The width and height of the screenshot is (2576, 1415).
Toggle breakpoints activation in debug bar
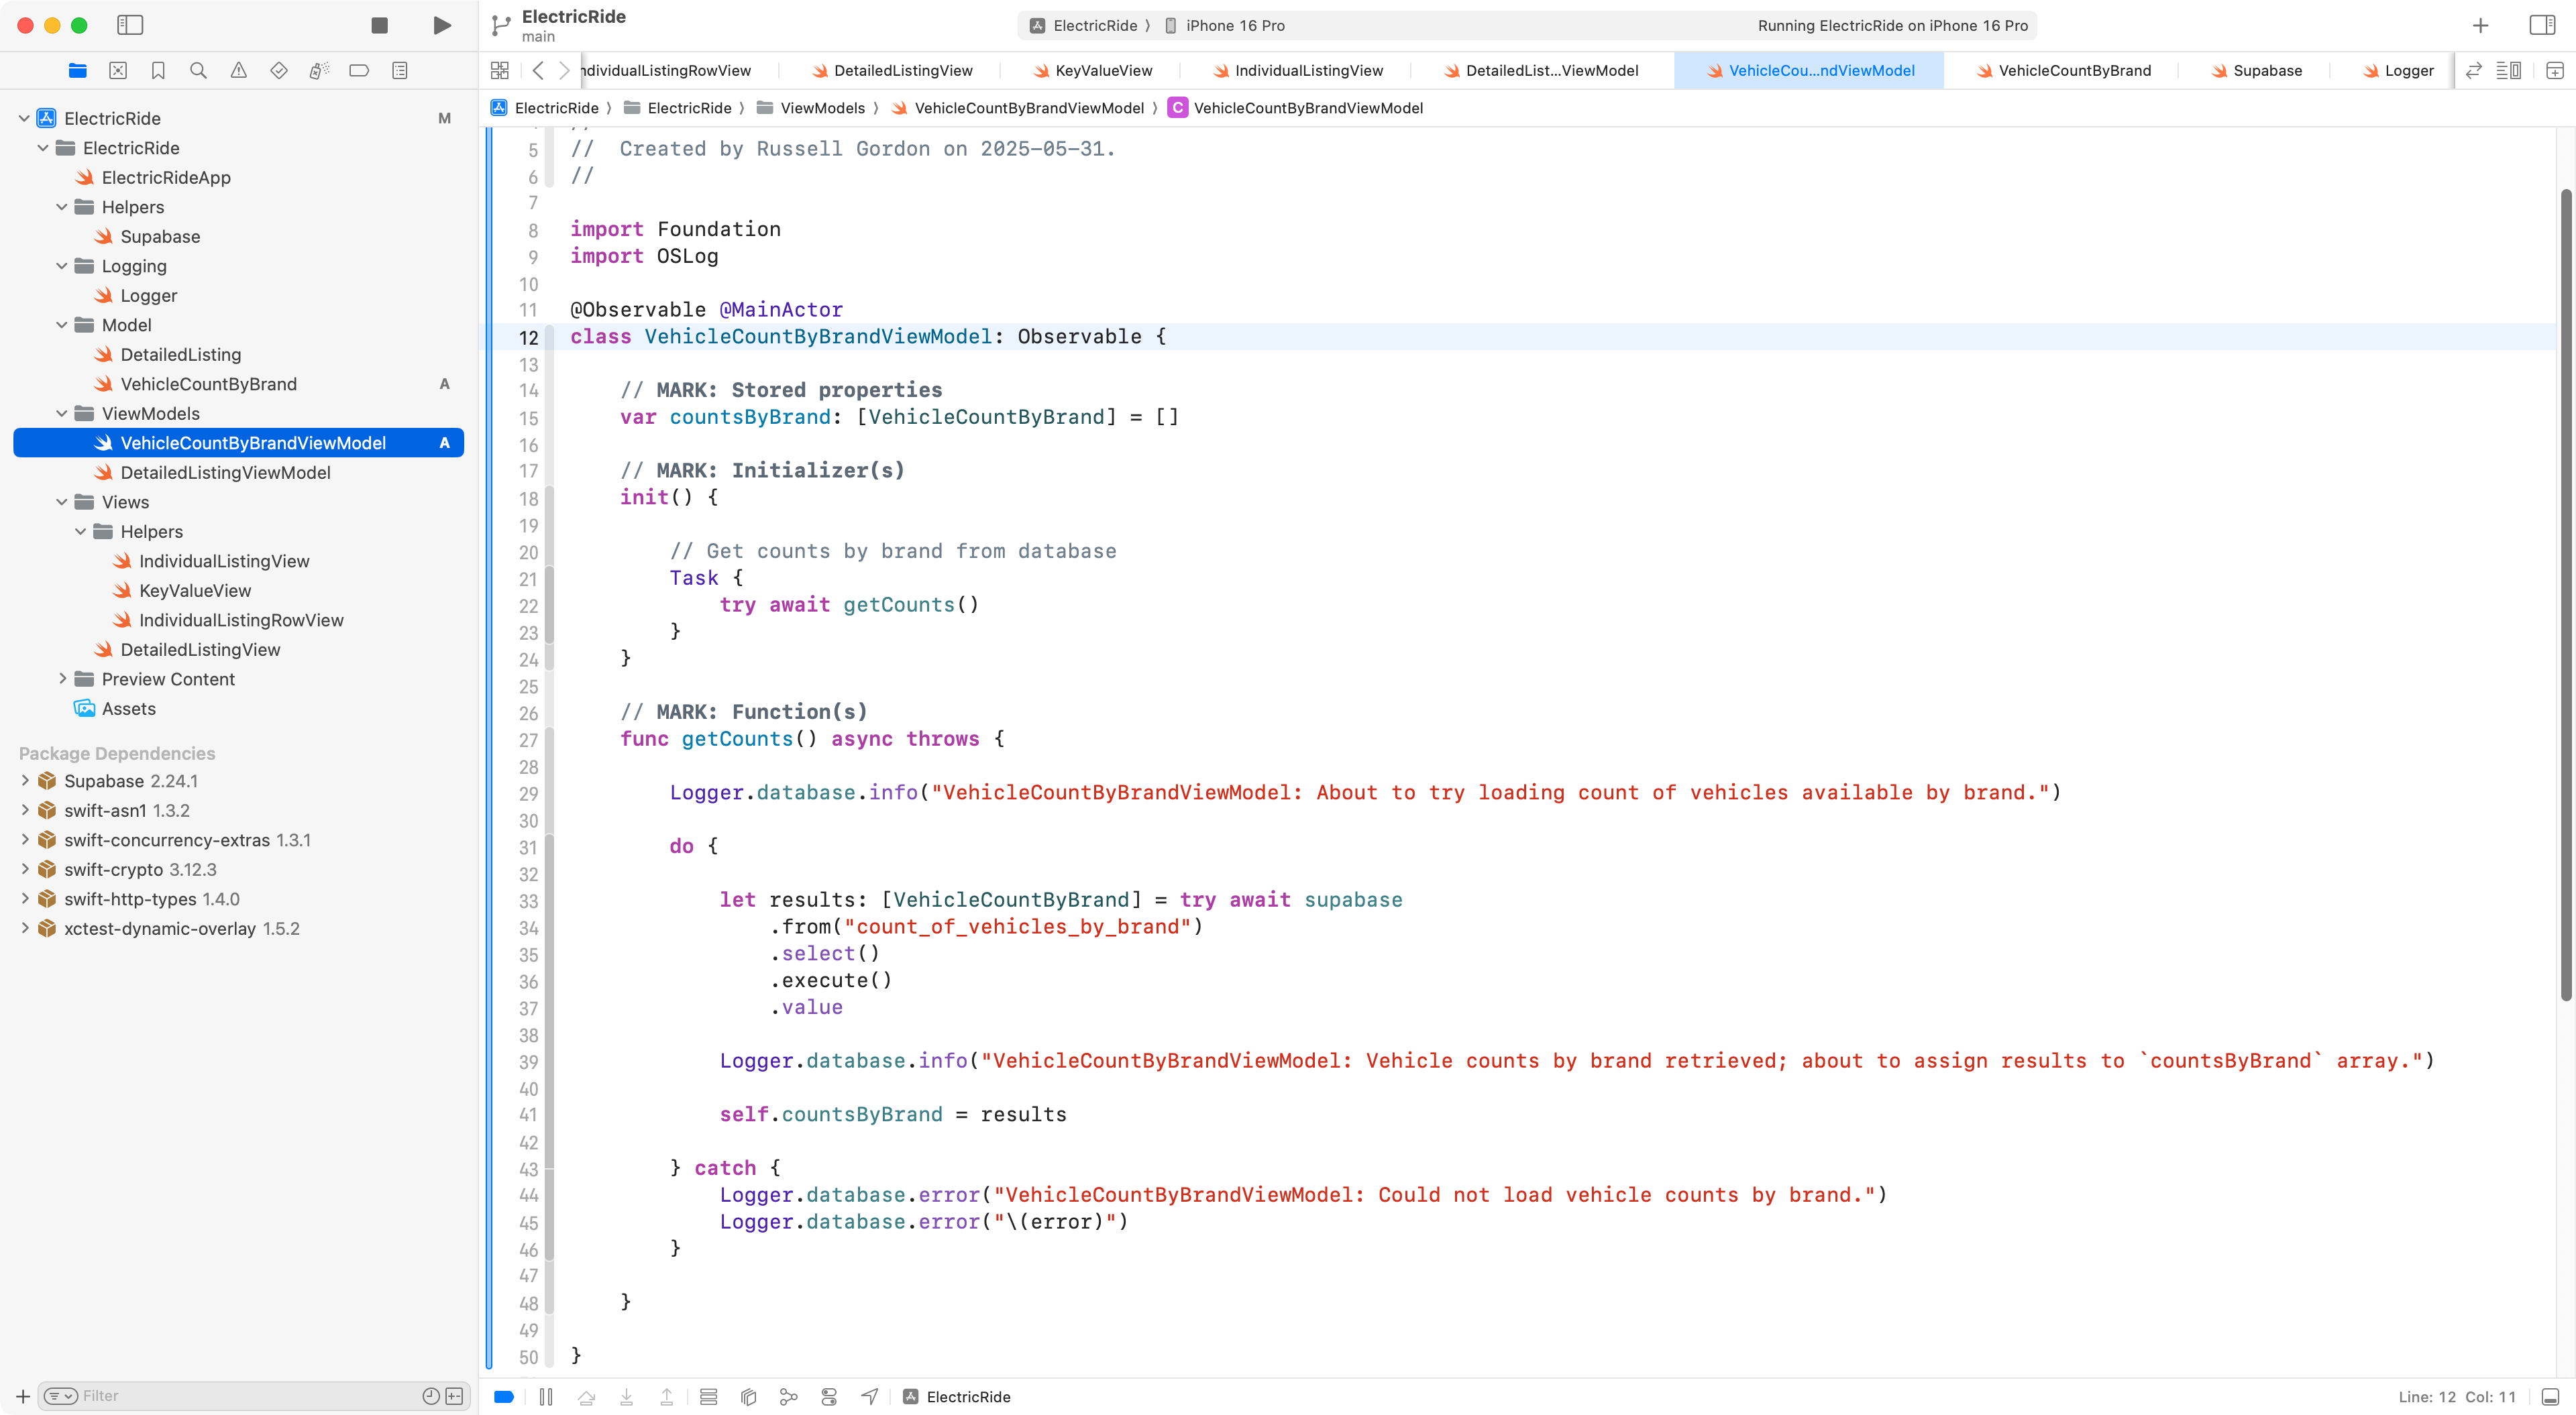coord(504,1397)
